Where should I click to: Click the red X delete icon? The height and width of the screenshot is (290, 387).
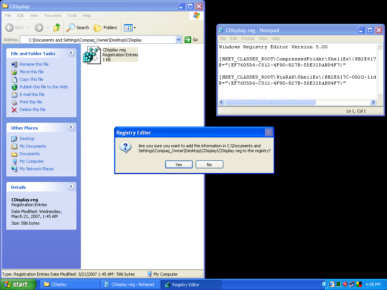point(14,110)
